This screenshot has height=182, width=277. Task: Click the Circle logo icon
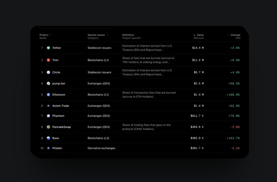(x=48, y=72)
